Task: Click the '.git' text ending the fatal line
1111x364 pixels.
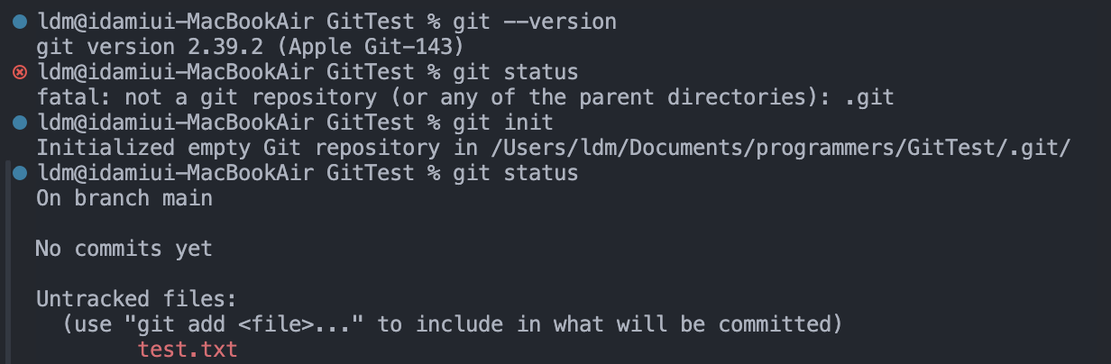Action: 868,96
